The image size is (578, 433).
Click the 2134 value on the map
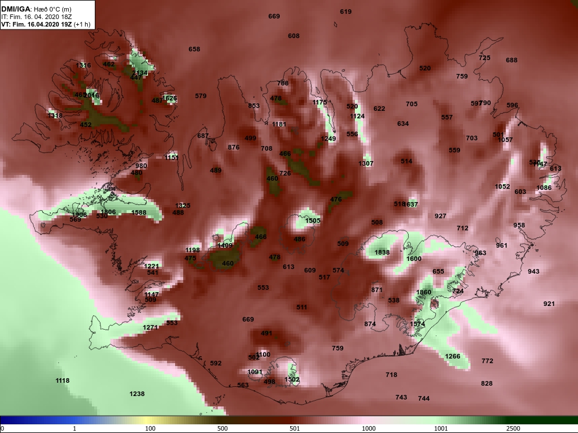pyautogui.click(x=140, y=73)
